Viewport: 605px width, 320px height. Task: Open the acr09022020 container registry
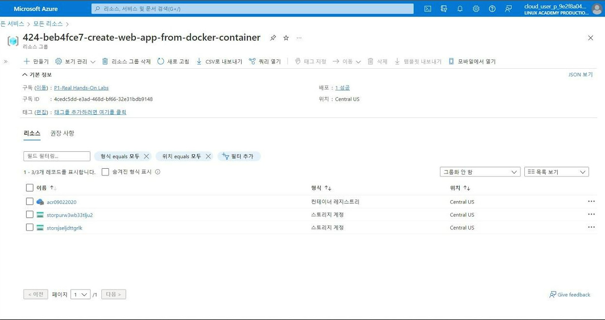[x=61, y=202]
